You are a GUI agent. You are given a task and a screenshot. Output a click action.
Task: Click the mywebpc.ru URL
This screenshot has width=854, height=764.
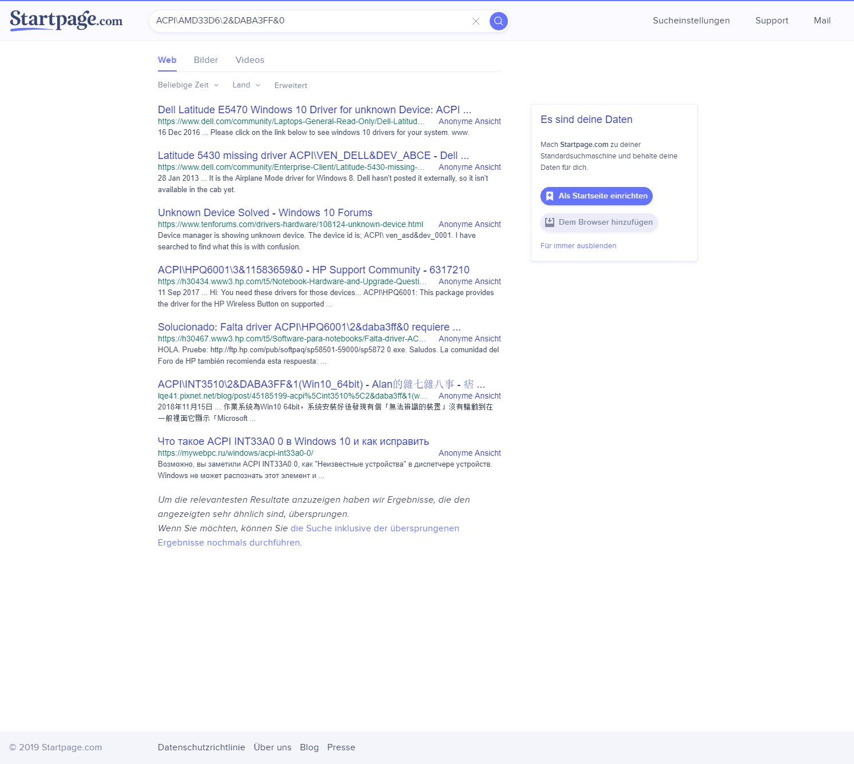[x=236, y=453]
